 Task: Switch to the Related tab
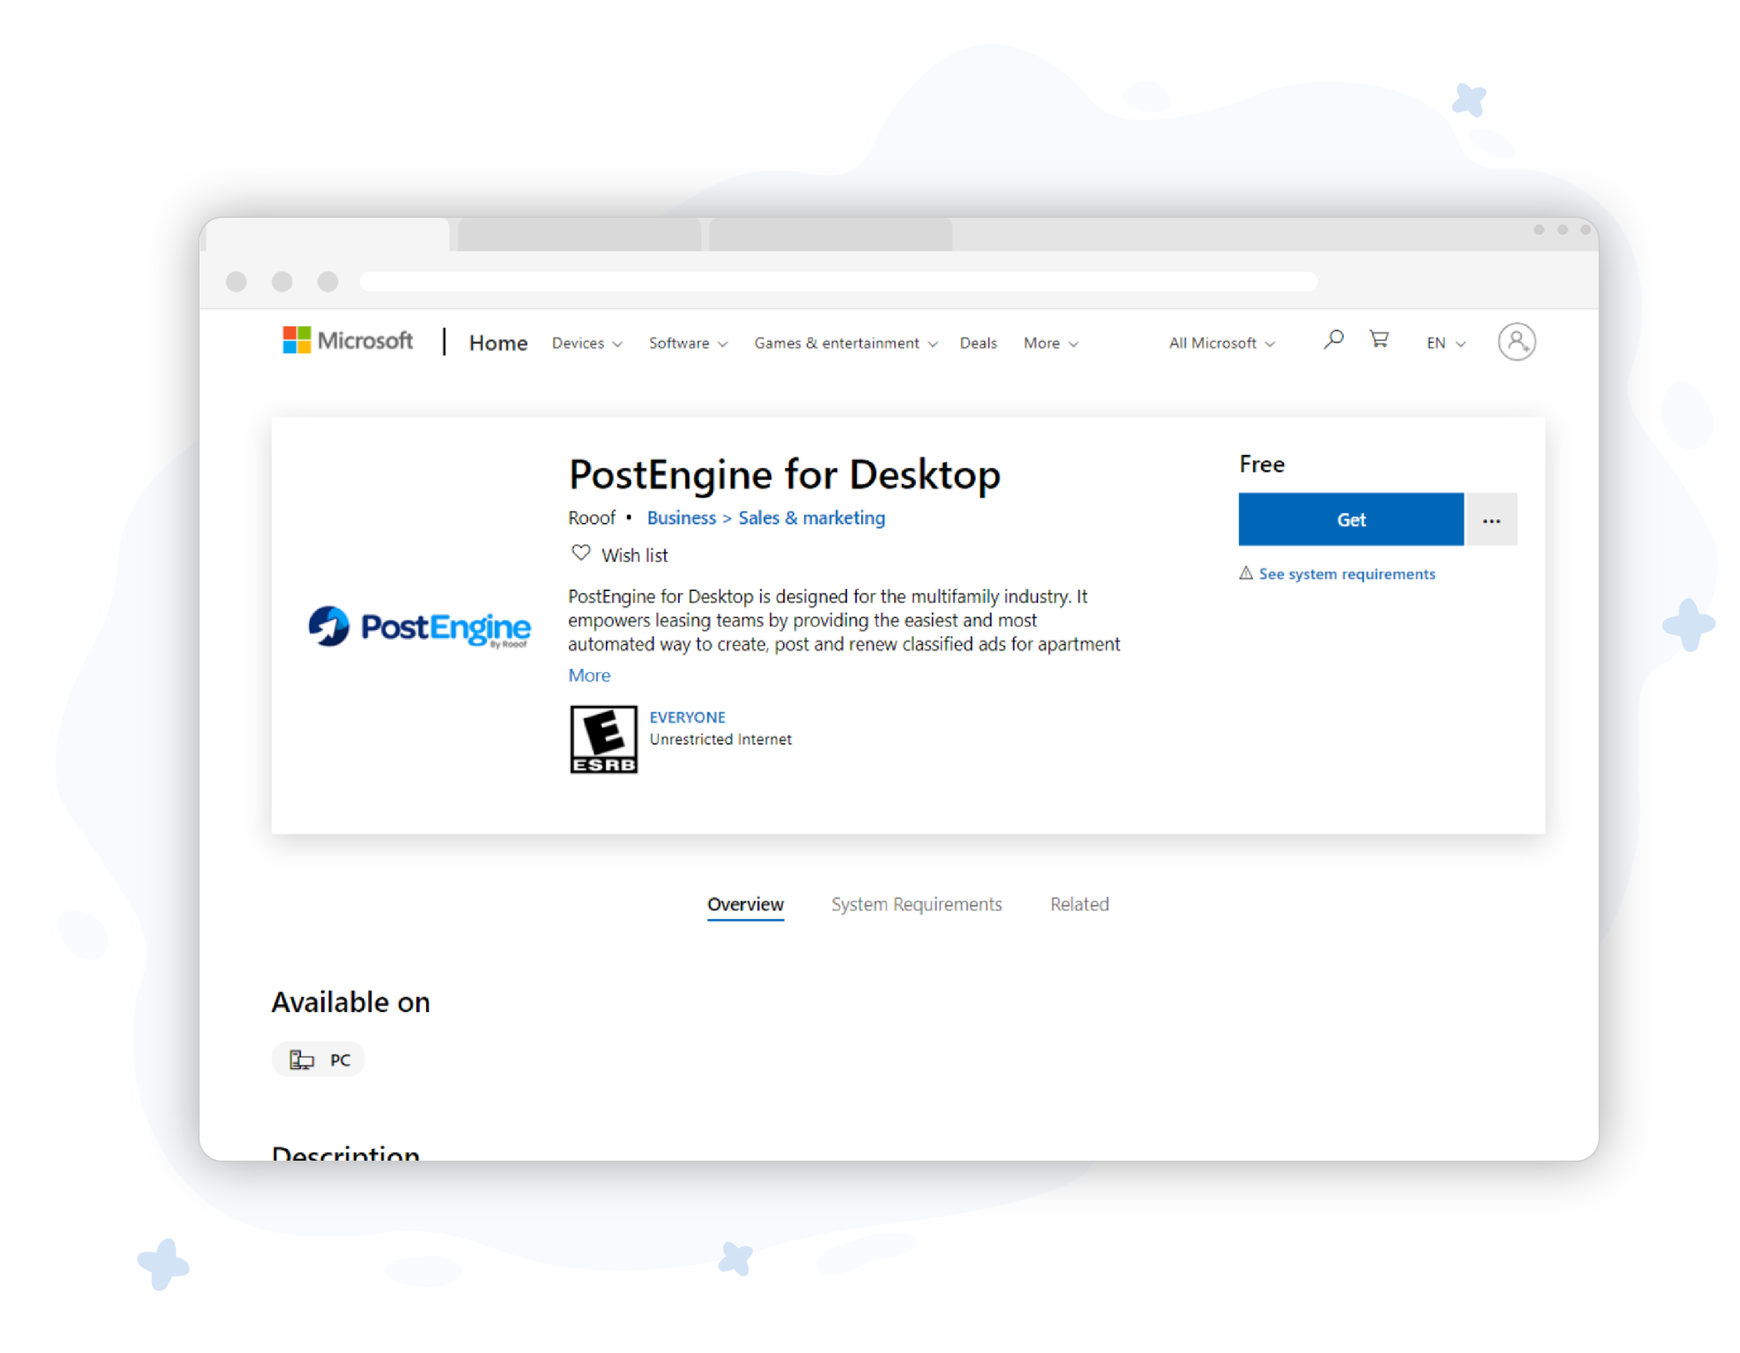pyautogui.click(x=1079, y=904)
